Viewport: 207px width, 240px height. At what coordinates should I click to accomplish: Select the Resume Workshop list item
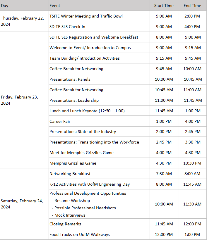72,201
